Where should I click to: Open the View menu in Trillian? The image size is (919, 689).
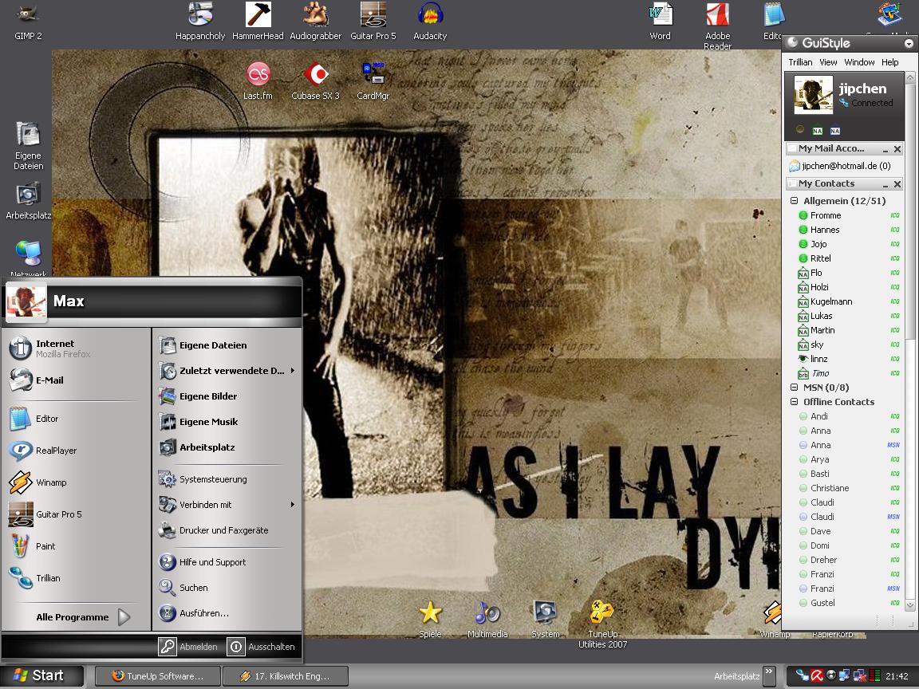tap(828, 62)
